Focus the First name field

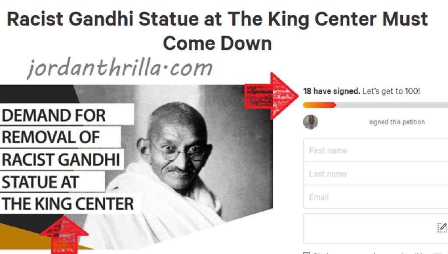(376, 150)
